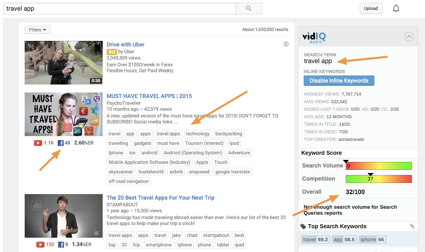Open The 20 Best Travel Apps video
Image resolution: width=425 pixels, height=252 pixels.
[x=160, y=198]
